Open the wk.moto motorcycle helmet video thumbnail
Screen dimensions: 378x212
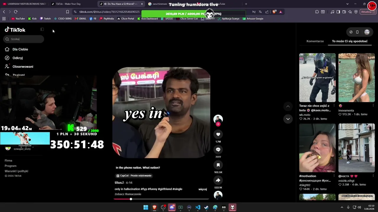pos(317,78)
